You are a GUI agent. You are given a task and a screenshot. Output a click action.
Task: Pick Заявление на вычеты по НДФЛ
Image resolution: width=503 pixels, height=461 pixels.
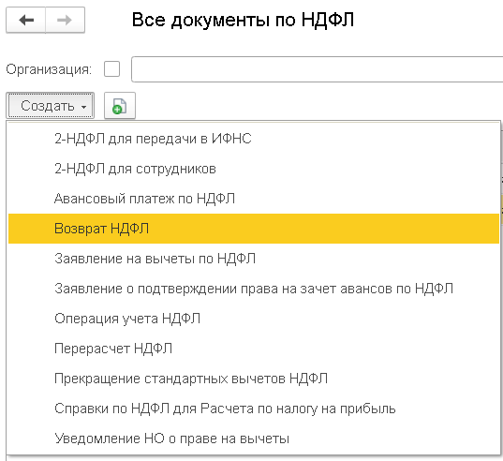click(254, 259)
